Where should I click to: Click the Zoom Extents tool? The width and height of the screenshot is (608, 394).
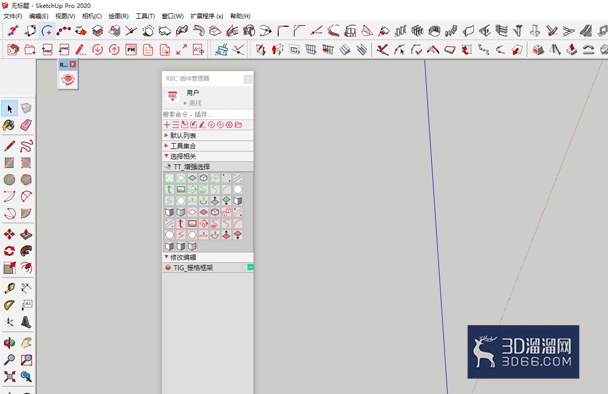(9, 377)
